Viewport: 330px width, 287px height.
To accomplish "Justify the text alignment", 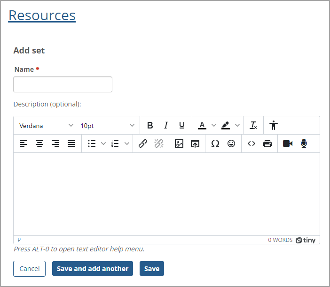I will [71, 144].
